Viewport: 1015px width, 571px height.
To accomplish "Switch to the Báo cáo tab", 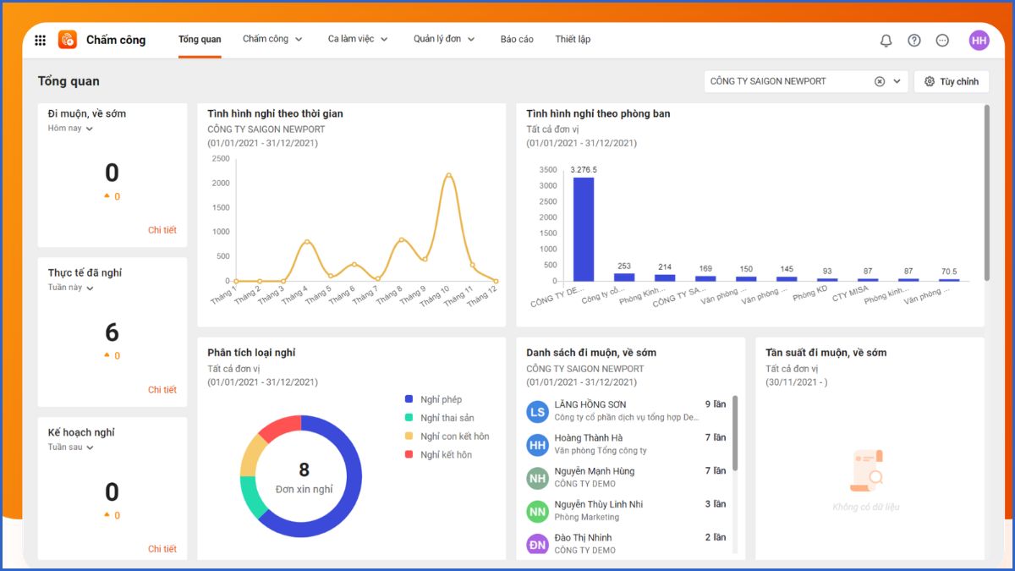I will pos(517,40).
